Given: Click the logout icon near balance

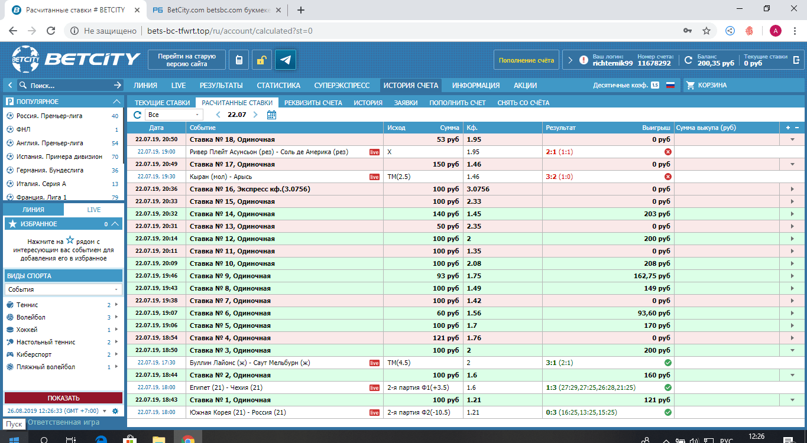Looking at the screenshot, I should click(x=796, y=60).
